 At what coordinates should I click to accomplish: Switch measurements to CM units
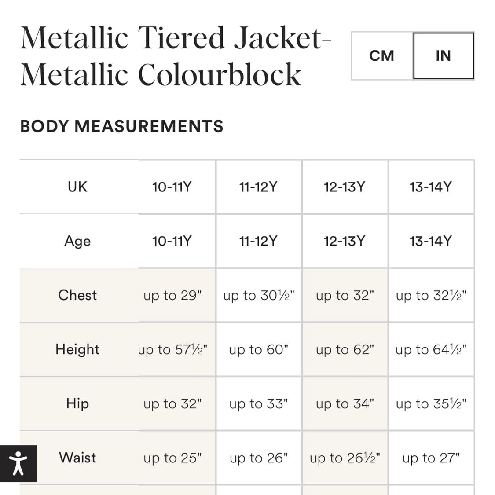pos(381,56)
